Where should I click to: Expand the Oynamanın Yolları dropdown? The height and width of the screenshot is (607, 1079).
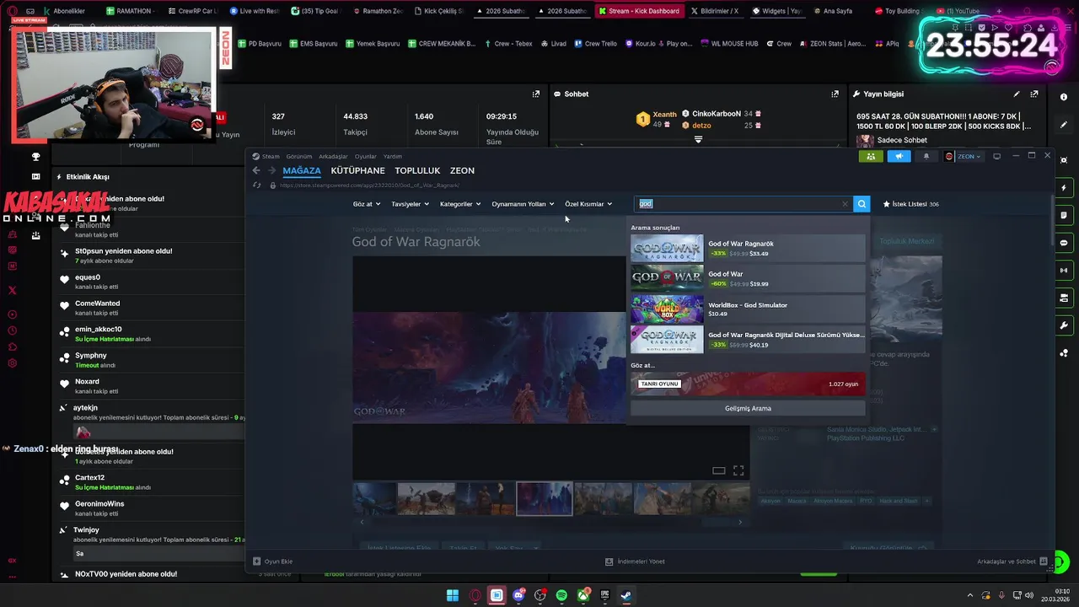click(x=523, y=204)
